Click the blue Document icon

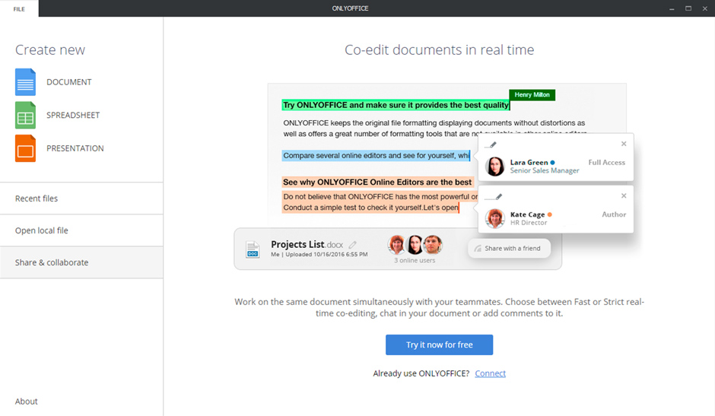click(x=25, y=82)
